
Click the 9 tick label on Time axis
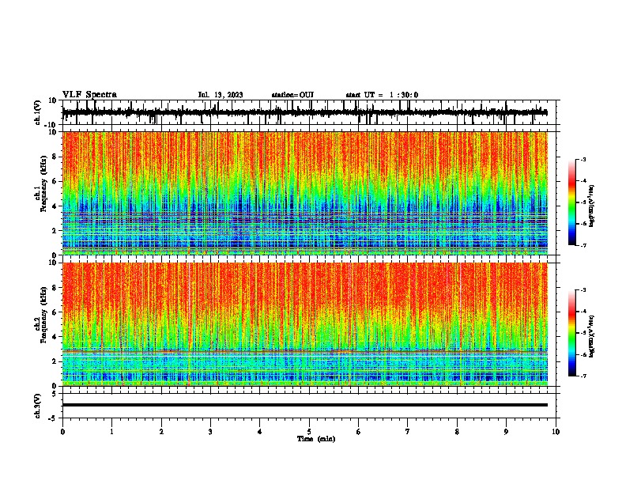[x=506, y=432]
